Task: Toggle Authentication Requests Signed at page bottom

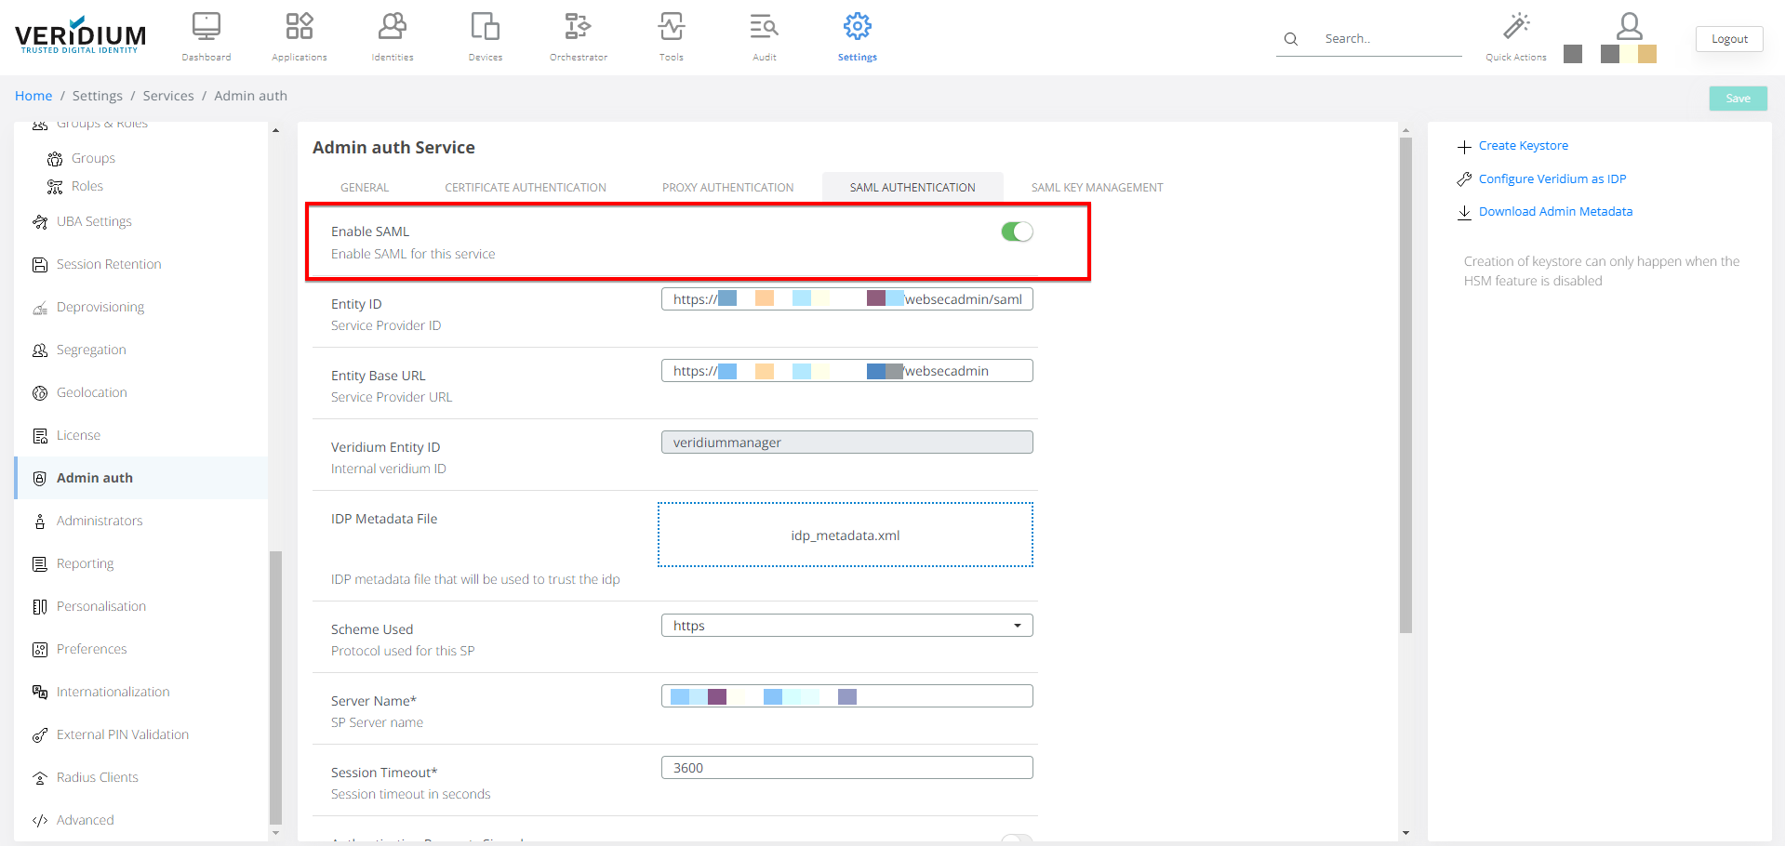Action: click(1017, 839)
